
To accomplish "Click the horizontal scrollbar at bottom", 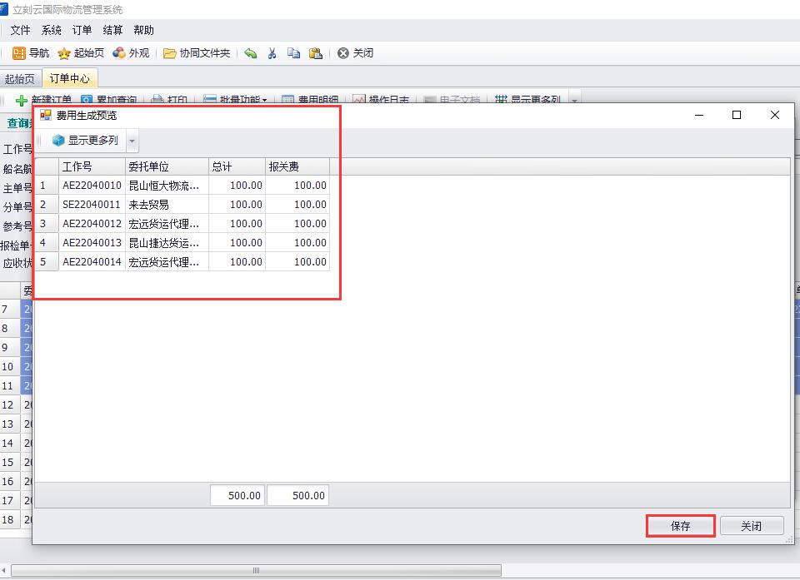I will pyautogui.click(x=256, y=571).
